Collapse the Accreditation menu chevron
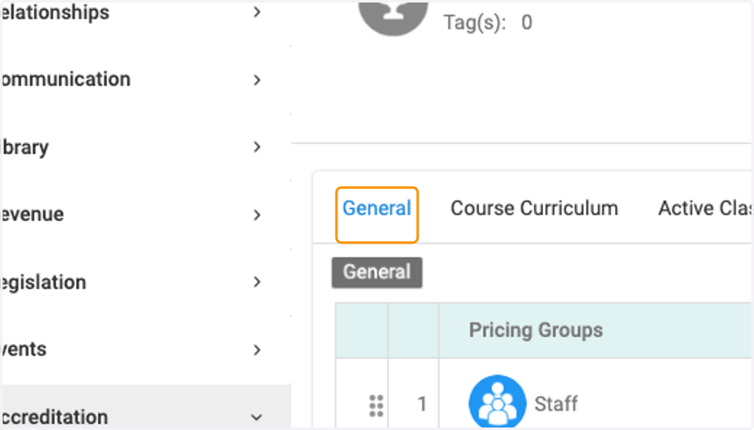This screenshot has width=754, height=430. [256, 417]
